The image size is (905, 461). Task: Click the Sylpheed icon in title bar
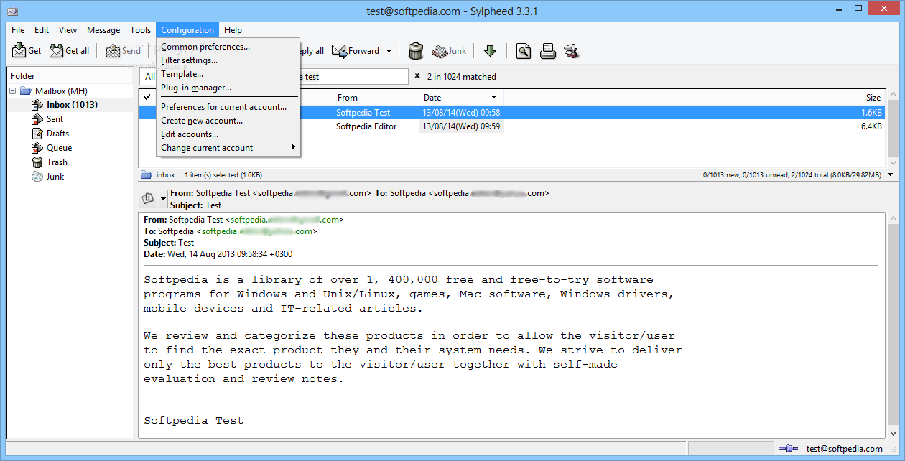coord(12,11)
